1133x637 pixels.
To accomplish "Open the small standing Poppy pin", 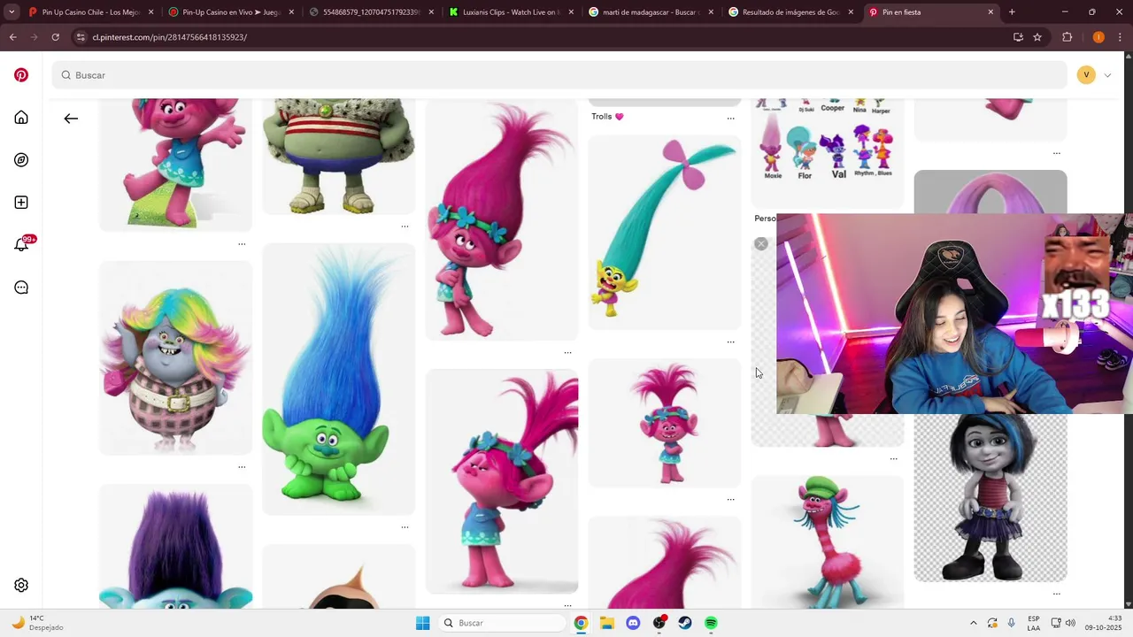I will point(664,423).
